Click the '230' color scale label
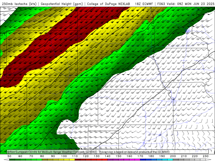This screenshot has width=215, height=161. (x=206, y=156)
